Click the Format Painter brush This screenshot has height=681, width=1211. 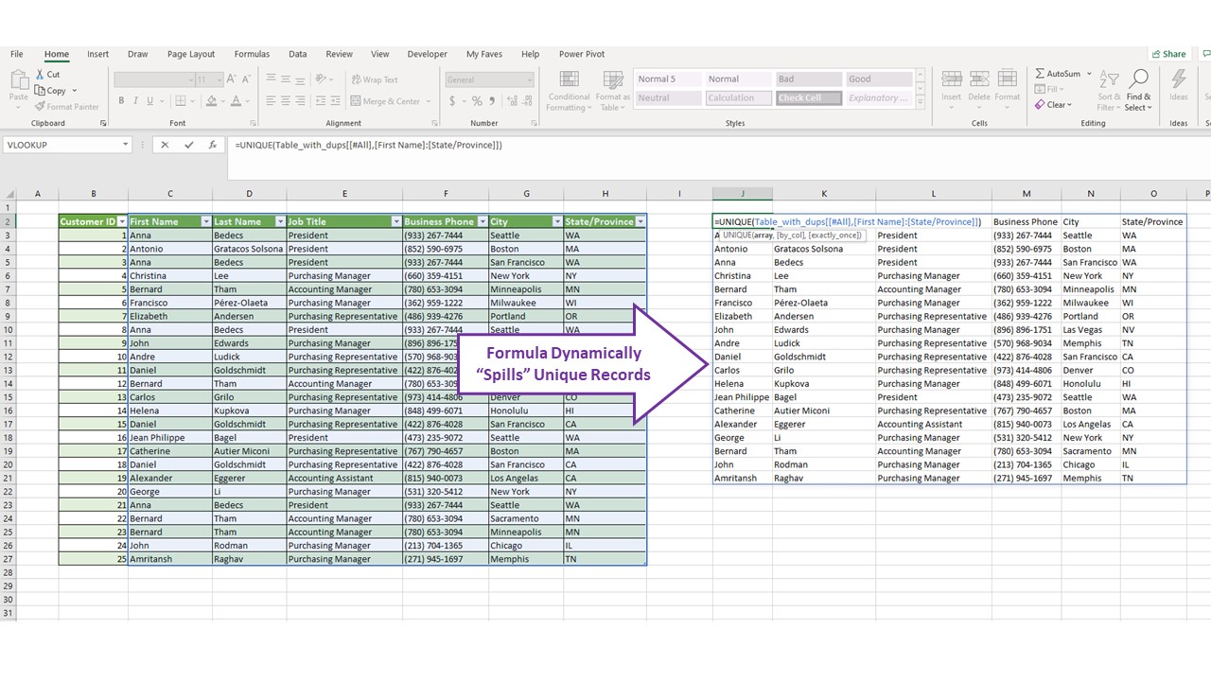(x=41, y=107)
